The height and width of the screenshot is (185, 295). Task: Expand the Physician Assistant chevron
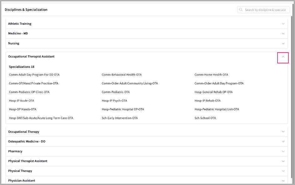(283, 181)
